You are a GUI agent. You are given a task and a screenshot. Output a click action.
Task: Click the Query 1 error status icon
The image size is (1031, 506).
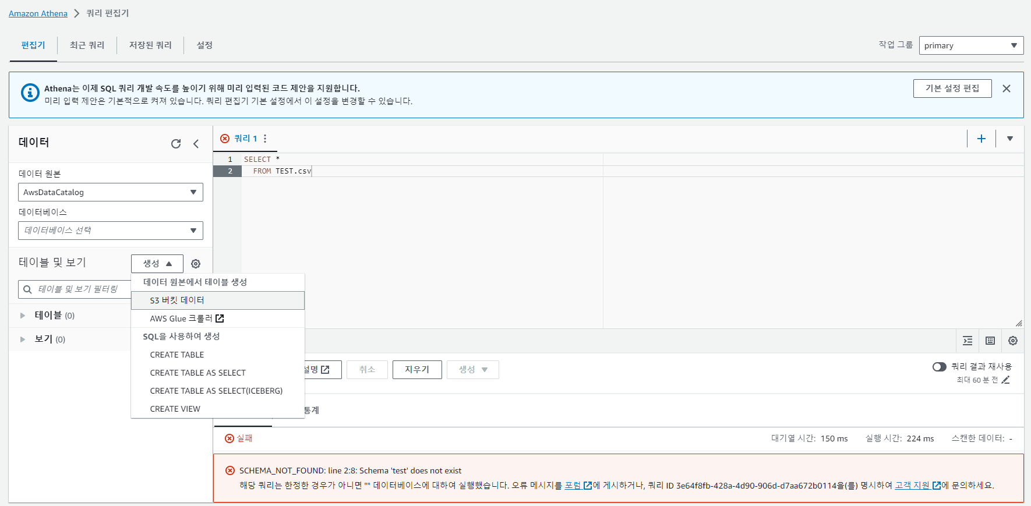[225, 139]
